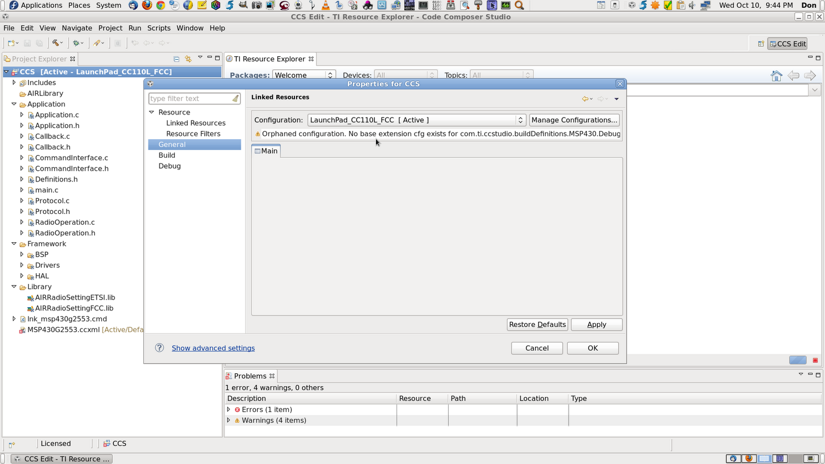Click the Build hammer toolbar icon
Image resolution: width=825 pixels, height=464 pixels.
[x=56, y=43]
